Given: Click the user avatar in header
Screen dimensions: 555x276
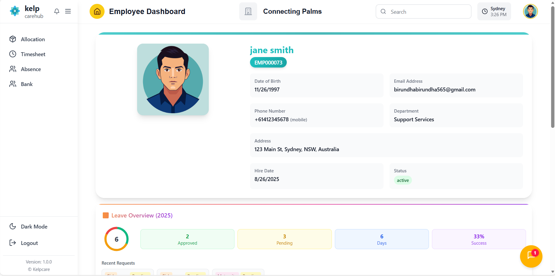Looking at the screenshot, I should coord(530,11).
